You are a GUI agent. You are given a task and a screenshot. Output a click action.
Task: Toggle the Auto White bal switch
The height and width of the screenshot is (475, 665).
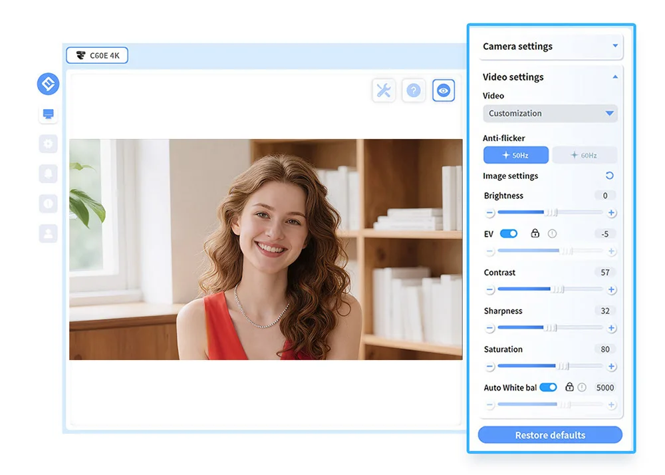[549, 387]
